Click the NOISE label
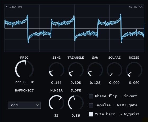 134,58
